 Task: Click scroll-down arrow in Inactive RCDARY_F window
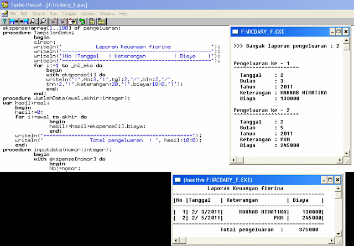click(x=338, y=234)
